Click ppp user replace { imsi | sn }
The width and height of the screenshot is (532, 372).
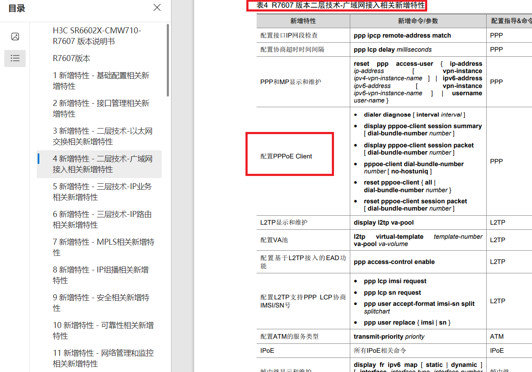coord(407,322)
